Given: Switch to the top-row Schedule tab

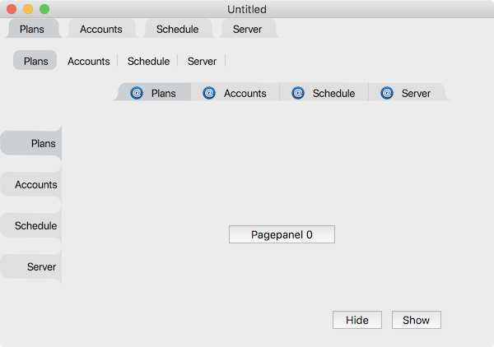Looking at the screenshot, I should click(x=177, y=29).
